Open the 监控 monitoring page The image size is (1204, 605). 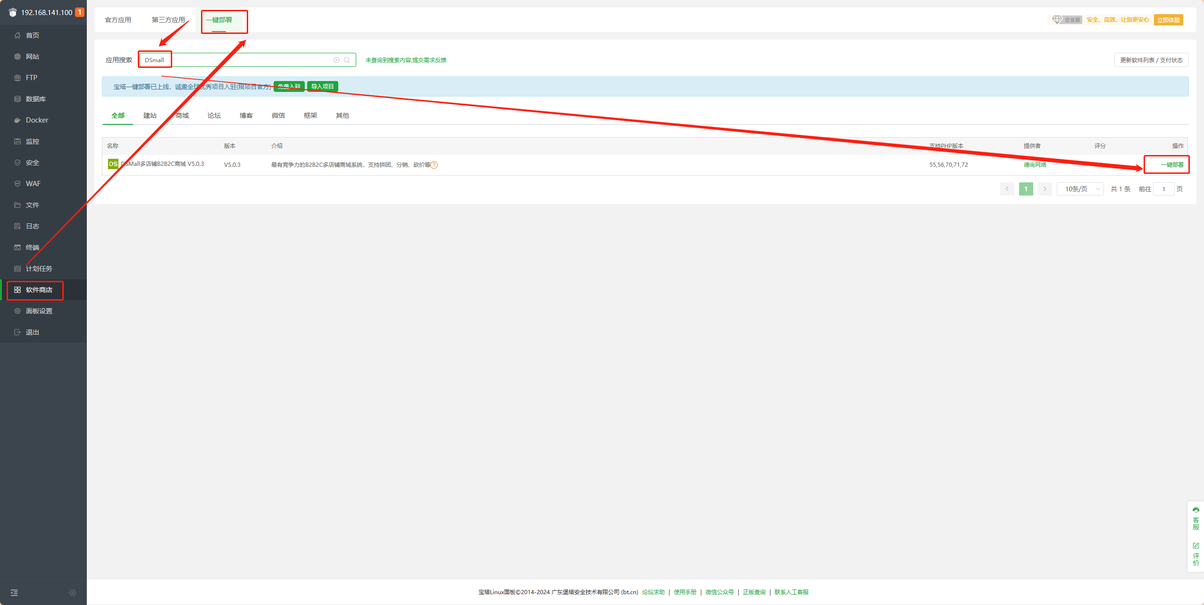pyautogui.click(x=43, y=141)
